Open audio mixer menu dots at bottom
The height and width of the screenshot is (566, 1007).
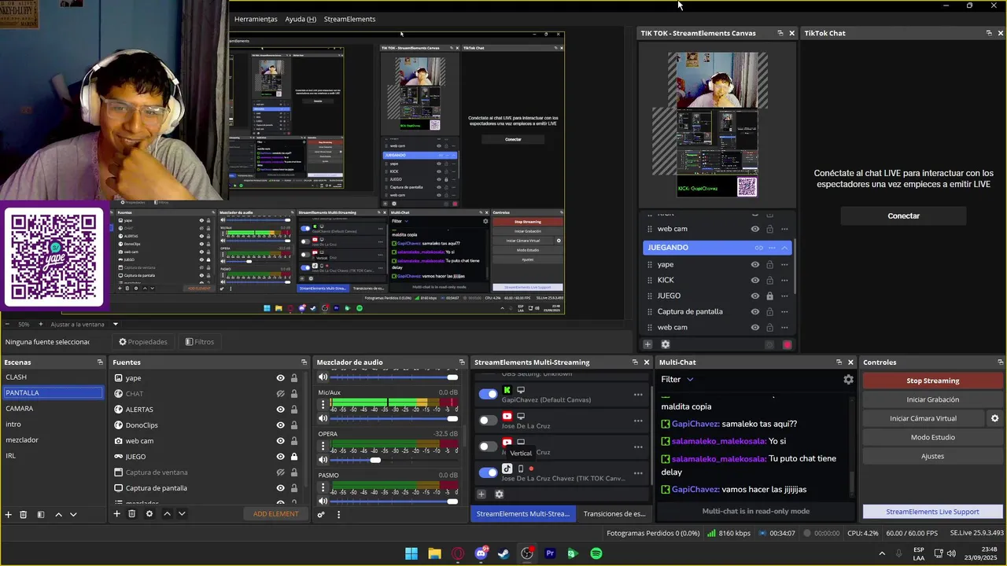(x=339, y=515)
